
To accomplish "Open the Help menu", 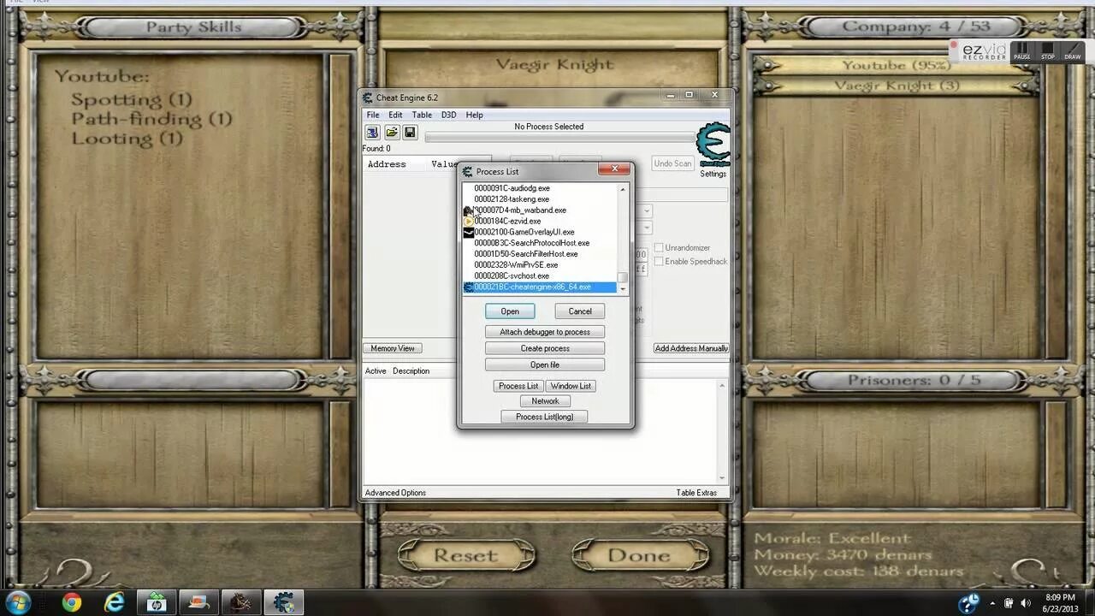I will click(x=474, y=115).
